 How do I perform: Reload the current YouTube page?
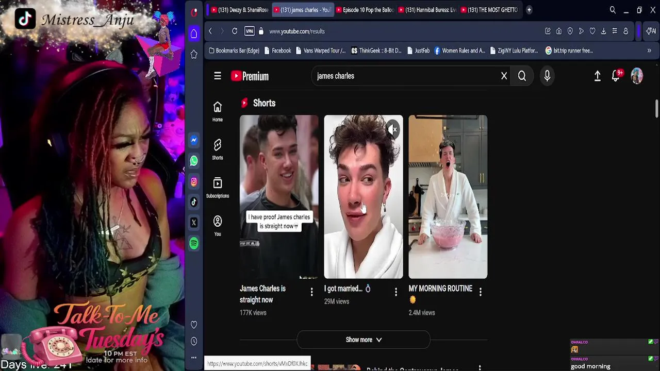tap(235, 31)
